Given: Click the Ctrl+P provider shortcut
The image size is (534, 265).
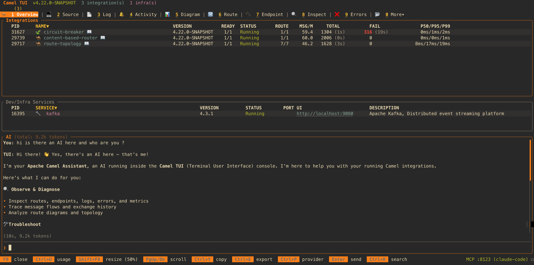Looking at the screenshot, I should [301, 259].
